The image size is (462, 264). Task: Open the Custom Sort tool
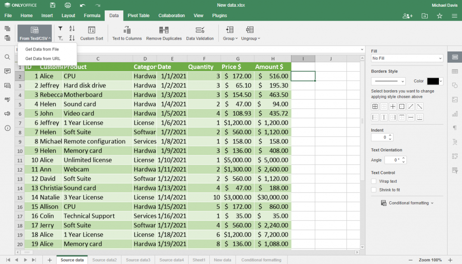pyautogui.click(x=92, y=32)
